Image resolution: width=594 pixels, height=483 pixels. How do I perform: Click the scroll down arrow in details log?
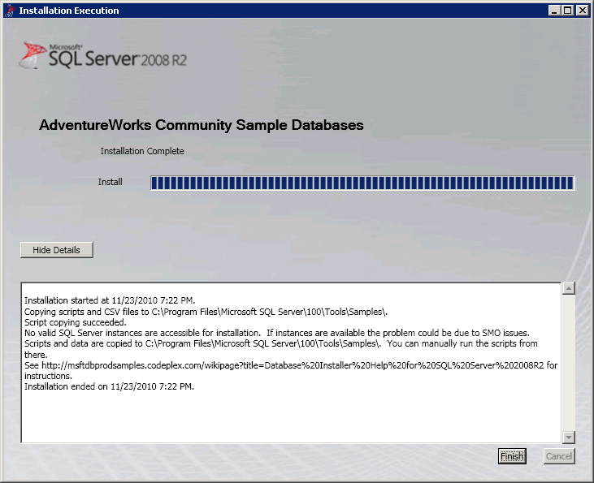[568, 438]
